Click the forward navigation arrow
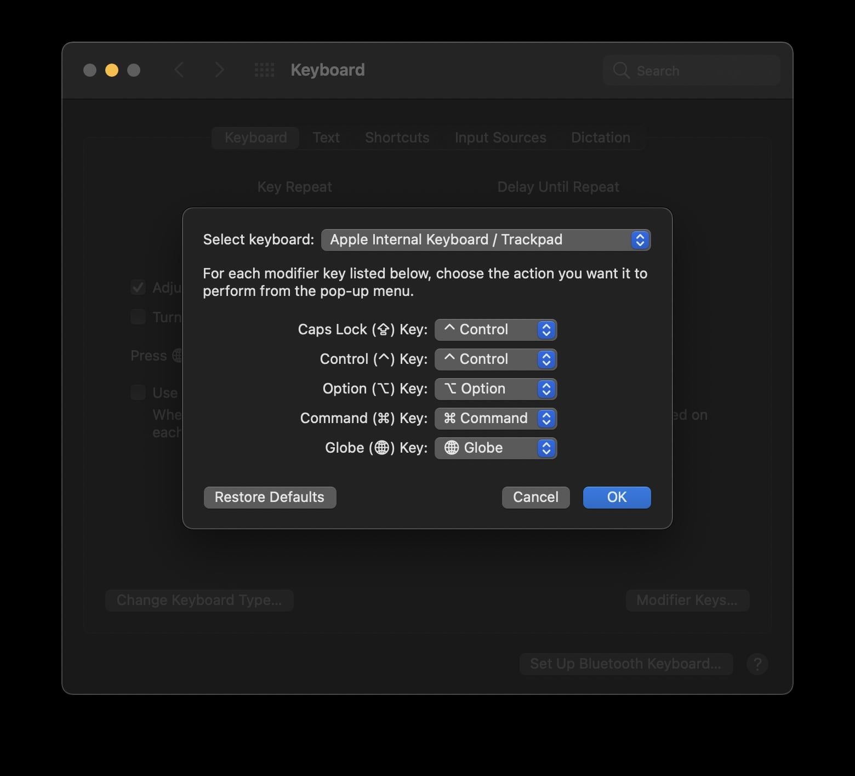The width and height of the screenshot is (855, 776). coord(219,70)
